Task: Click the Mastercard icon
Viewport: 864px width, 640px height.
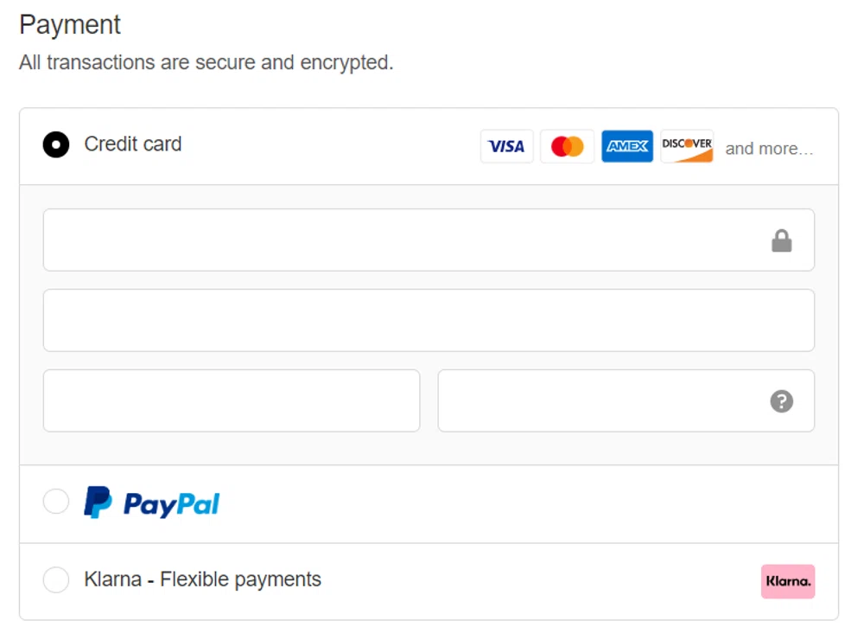Action: pyautogui.click(x=567, y=145)
